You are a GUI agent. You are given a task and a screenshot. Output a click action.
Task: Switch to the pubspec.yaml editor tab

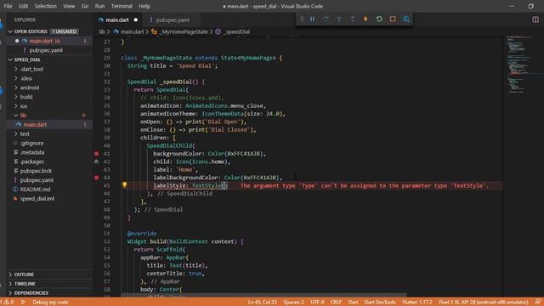pos(173,20)
